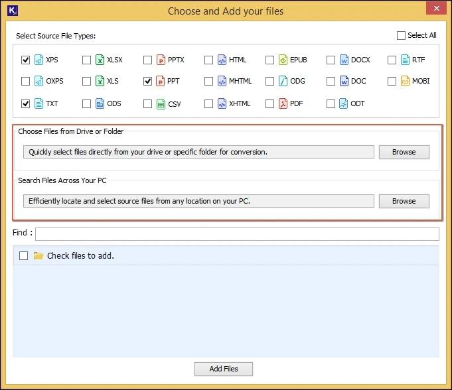Click inside the Find text field

(237, 234)
